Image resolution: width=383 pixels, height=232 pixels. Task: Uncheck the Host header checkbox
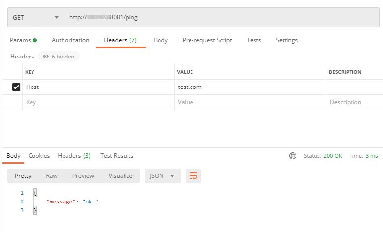(x=16, y=87)
